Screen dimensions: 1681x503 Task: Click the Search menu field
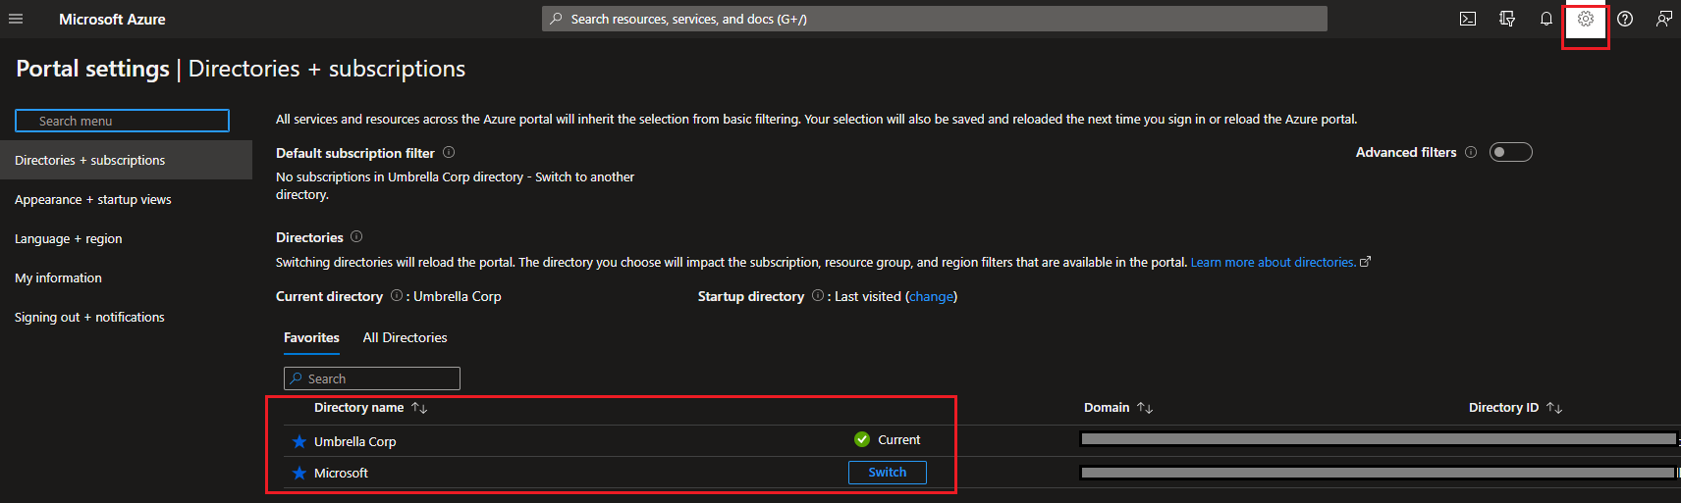(122, 121)
